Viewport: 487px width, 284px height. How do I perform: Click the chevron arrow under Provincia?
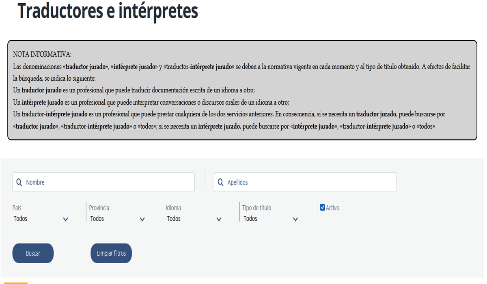(142, 219)
